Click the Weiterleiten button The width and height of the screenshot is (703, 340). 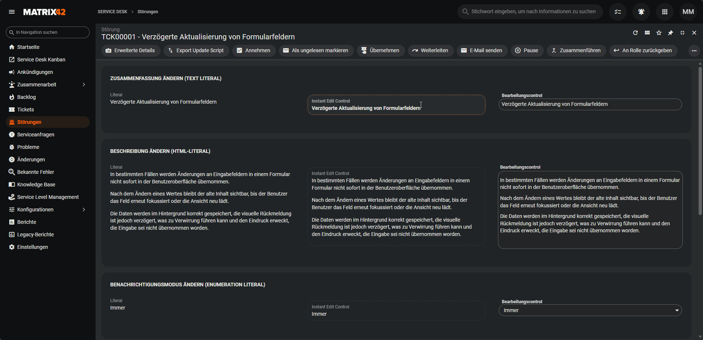pos(430,51)
